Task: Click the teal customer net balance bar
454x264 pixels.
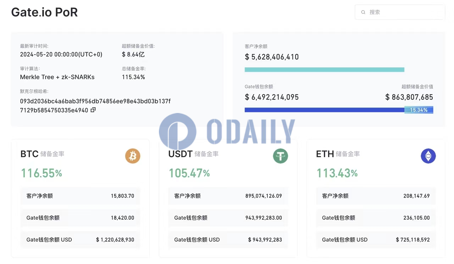Action: click(x=325, y=70)
